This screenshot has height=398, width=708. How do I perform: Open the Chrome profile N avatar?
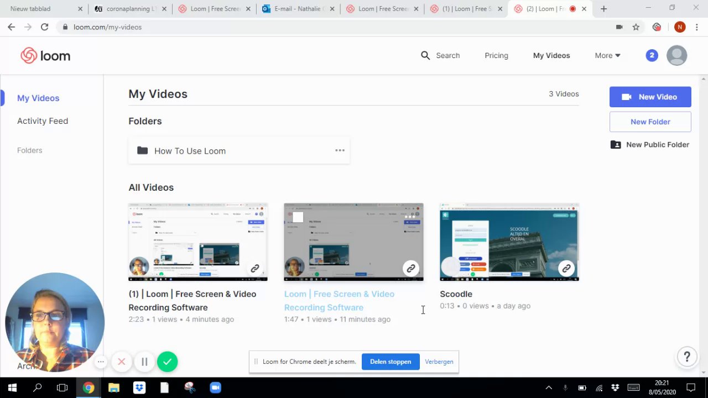[x=680, y=27]
